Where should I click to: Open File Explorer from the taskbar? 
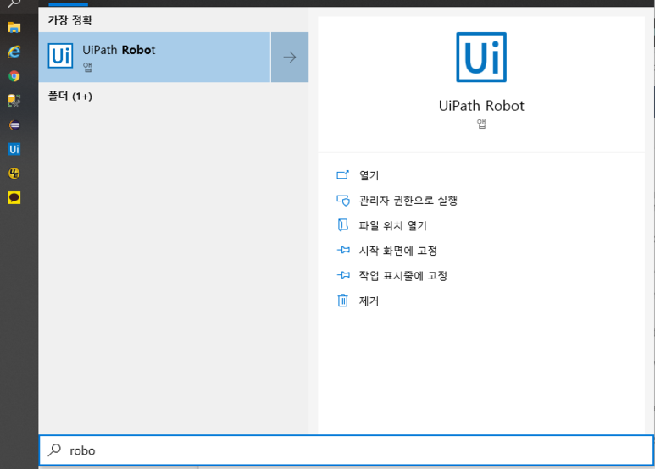tap(14, 28)
